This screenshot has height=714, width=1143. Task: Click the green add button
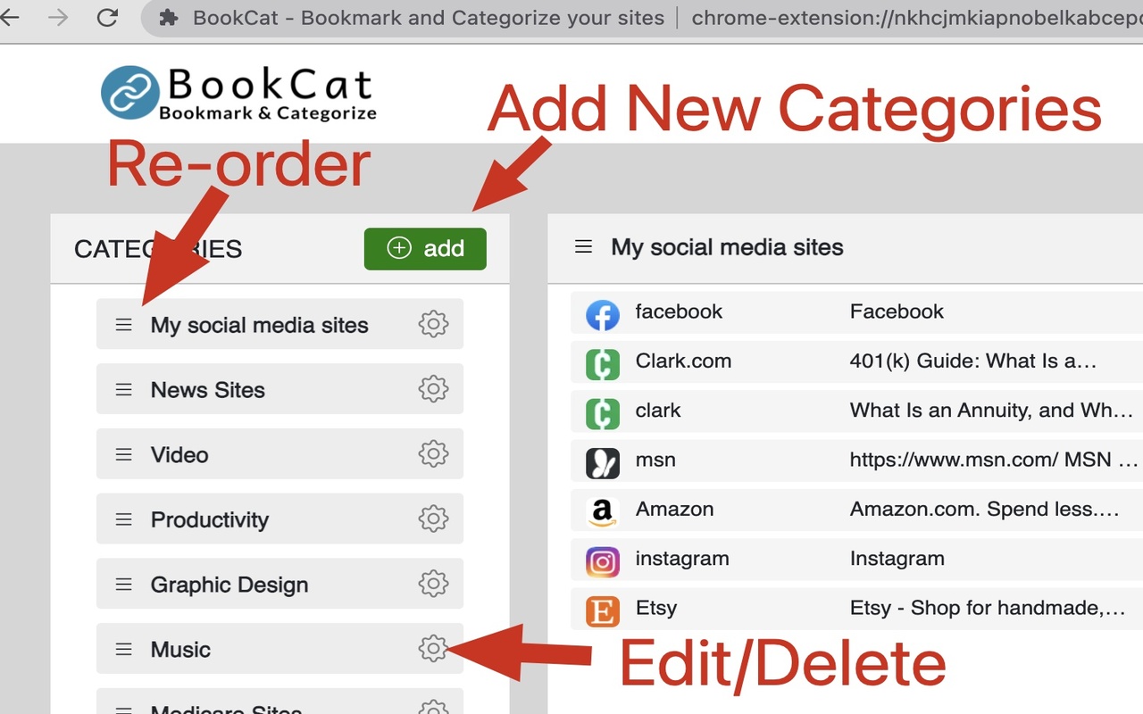pyautogui.click(x=425, y=248)
